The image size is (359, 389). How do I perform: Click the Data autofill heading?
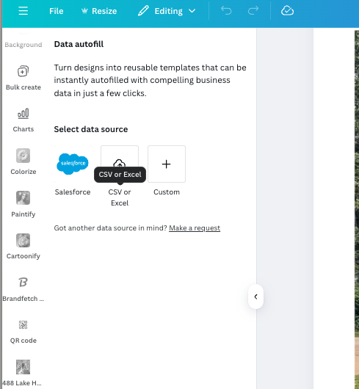tap(79, 44)
